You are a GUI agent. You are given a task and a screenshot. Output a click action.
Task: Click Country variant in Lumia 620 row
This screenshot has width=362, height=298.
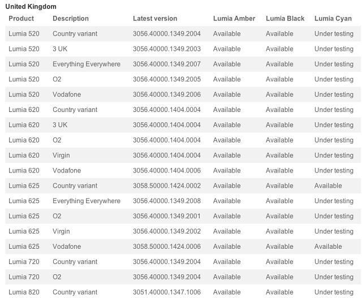point(75,110)
